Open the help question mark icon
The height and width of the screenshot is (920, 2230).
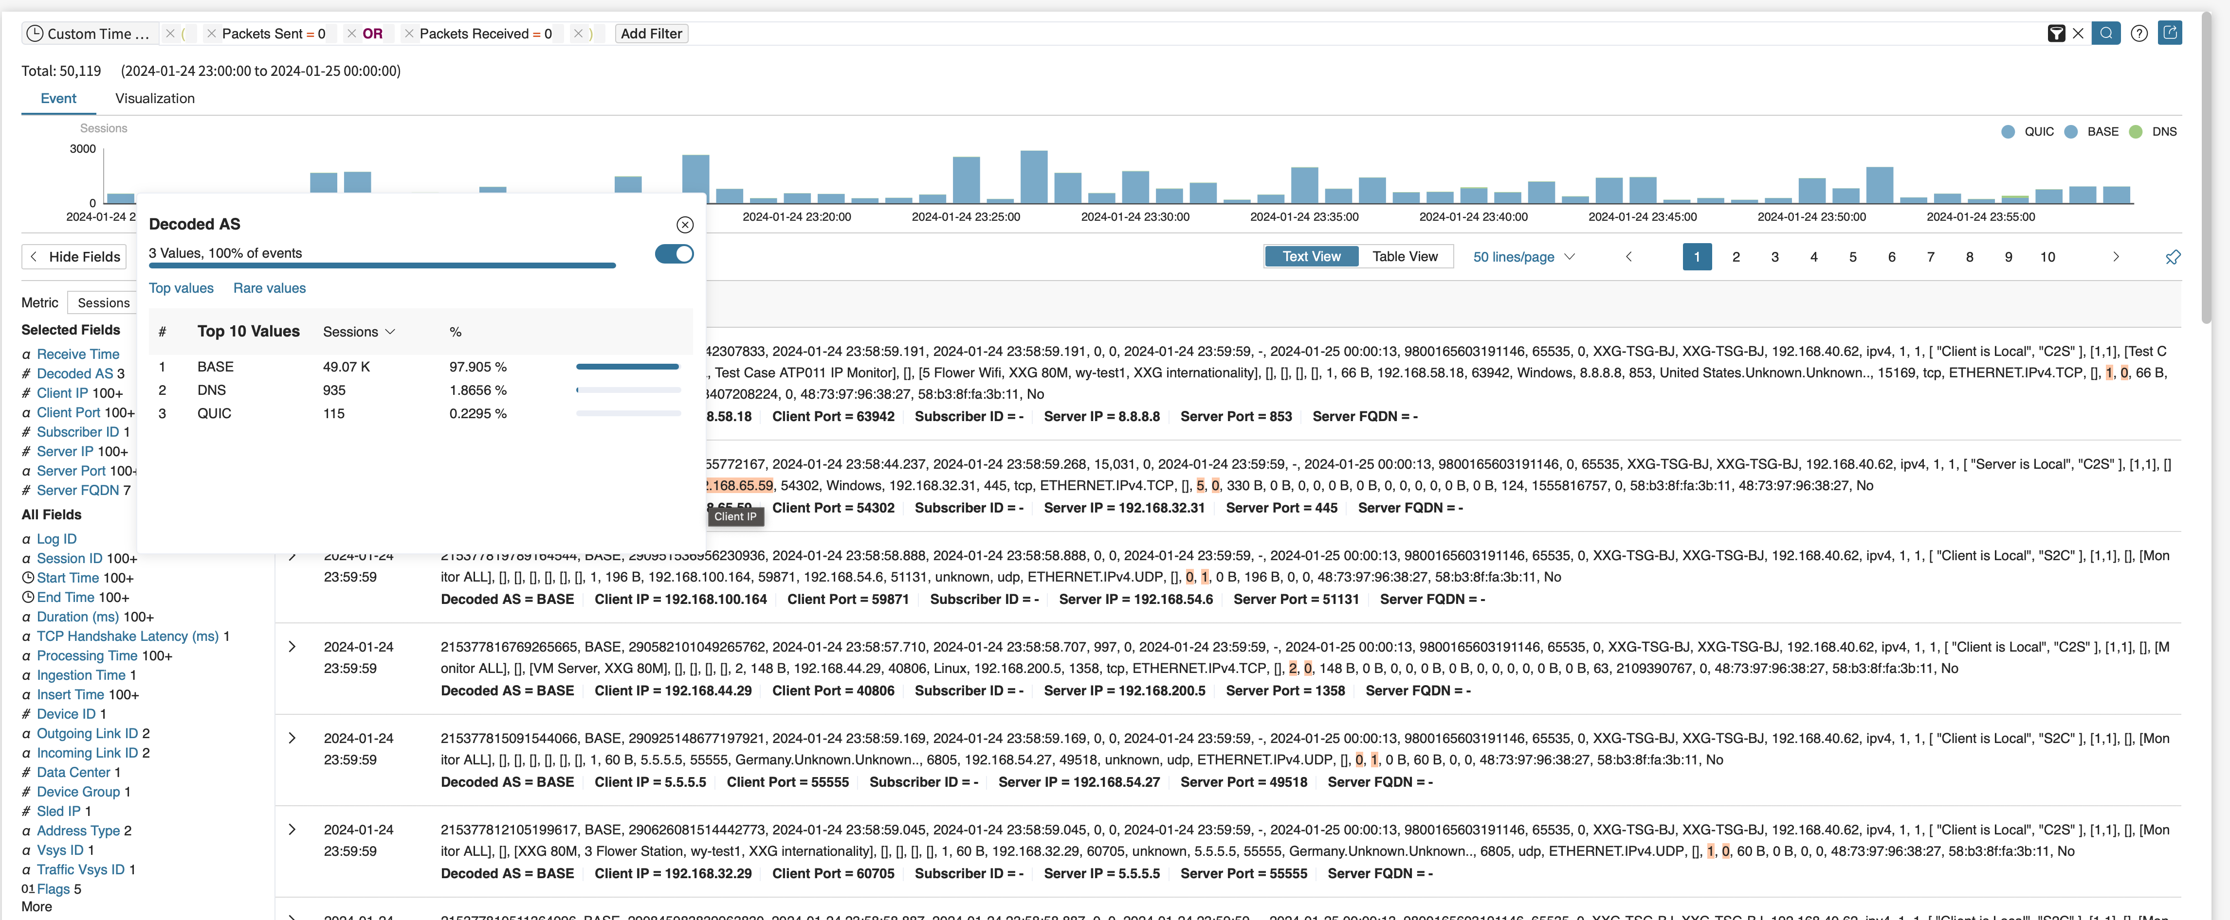(x=2139, y=34)
